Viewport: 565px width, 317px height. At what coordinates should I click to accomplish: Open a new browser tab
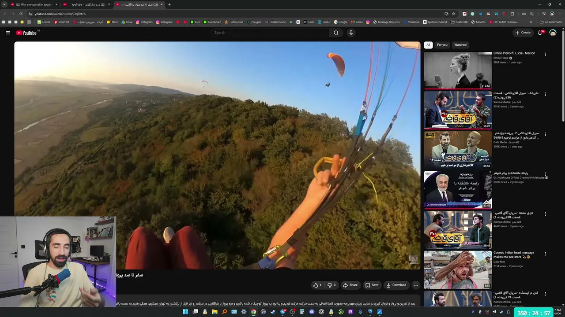click(169, 4)
